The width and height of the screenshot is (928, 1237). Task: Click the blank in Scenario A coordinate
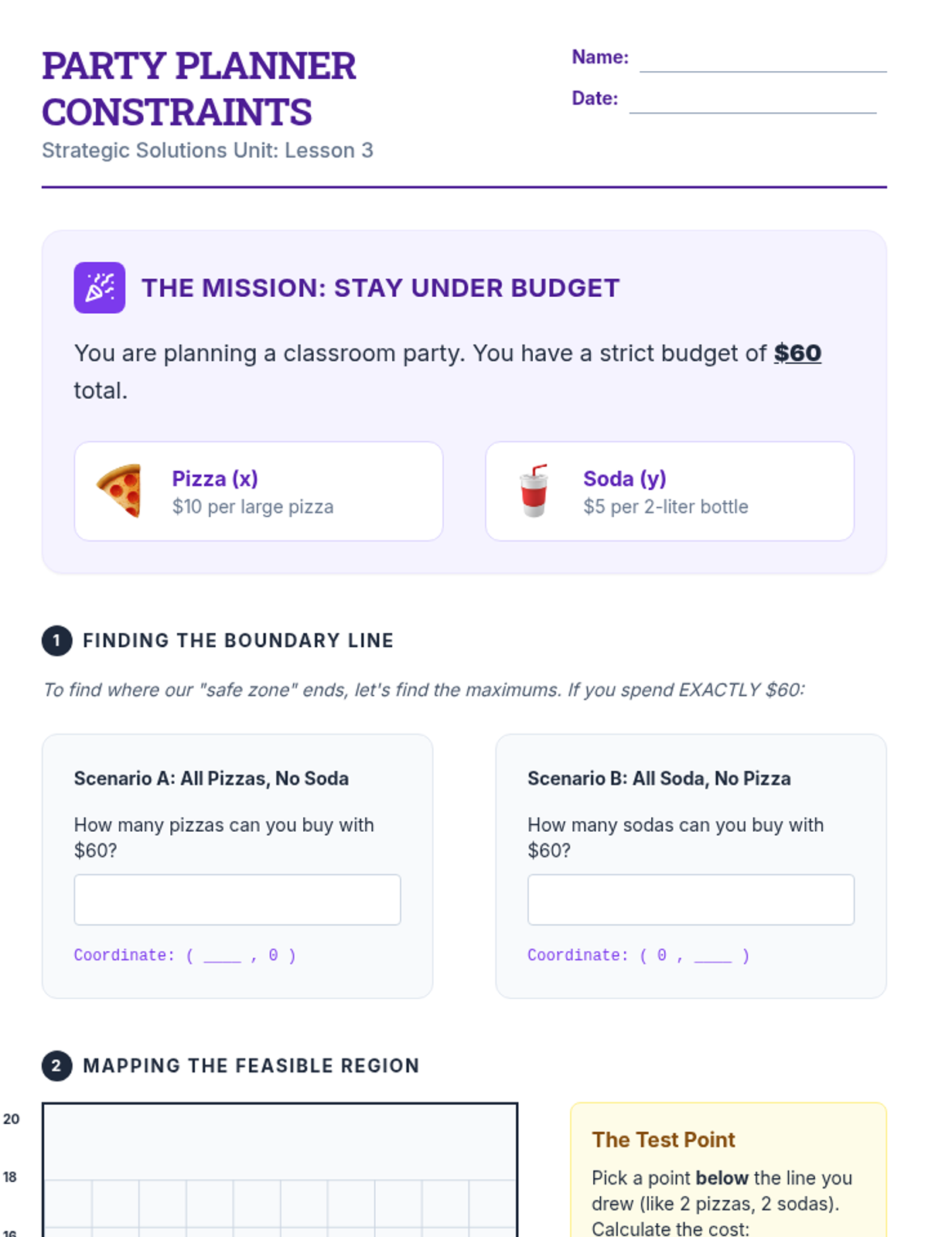tap(223, 956)
